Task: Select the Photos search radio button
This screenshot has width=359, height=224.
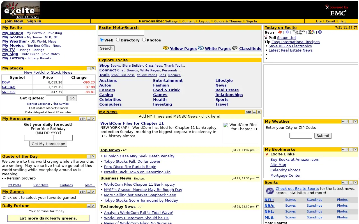Action: pyautogui.click(x=144, y=40)
